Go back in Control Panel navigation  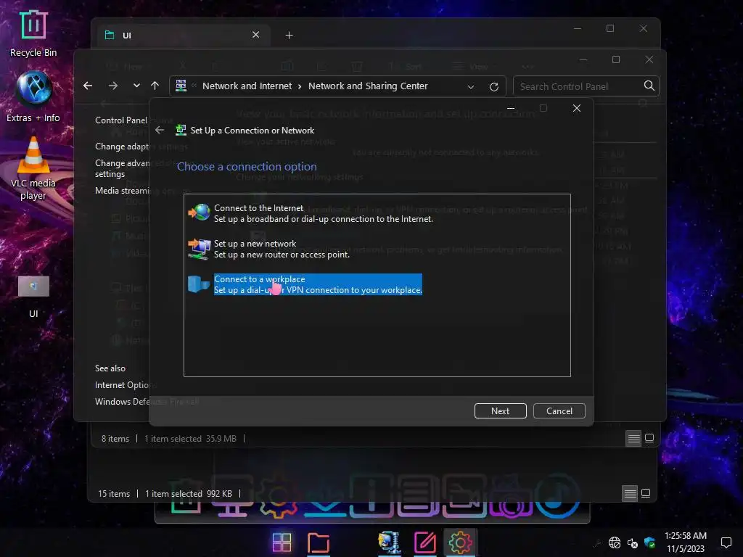point(88,86)
